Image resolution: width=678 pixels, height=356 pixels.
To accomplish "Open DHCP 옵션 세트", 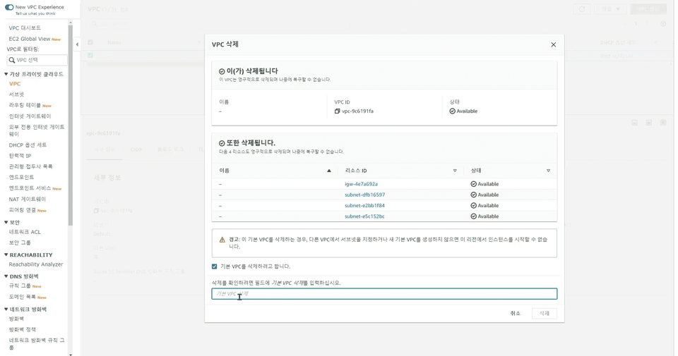I will [x=28, y=145].
